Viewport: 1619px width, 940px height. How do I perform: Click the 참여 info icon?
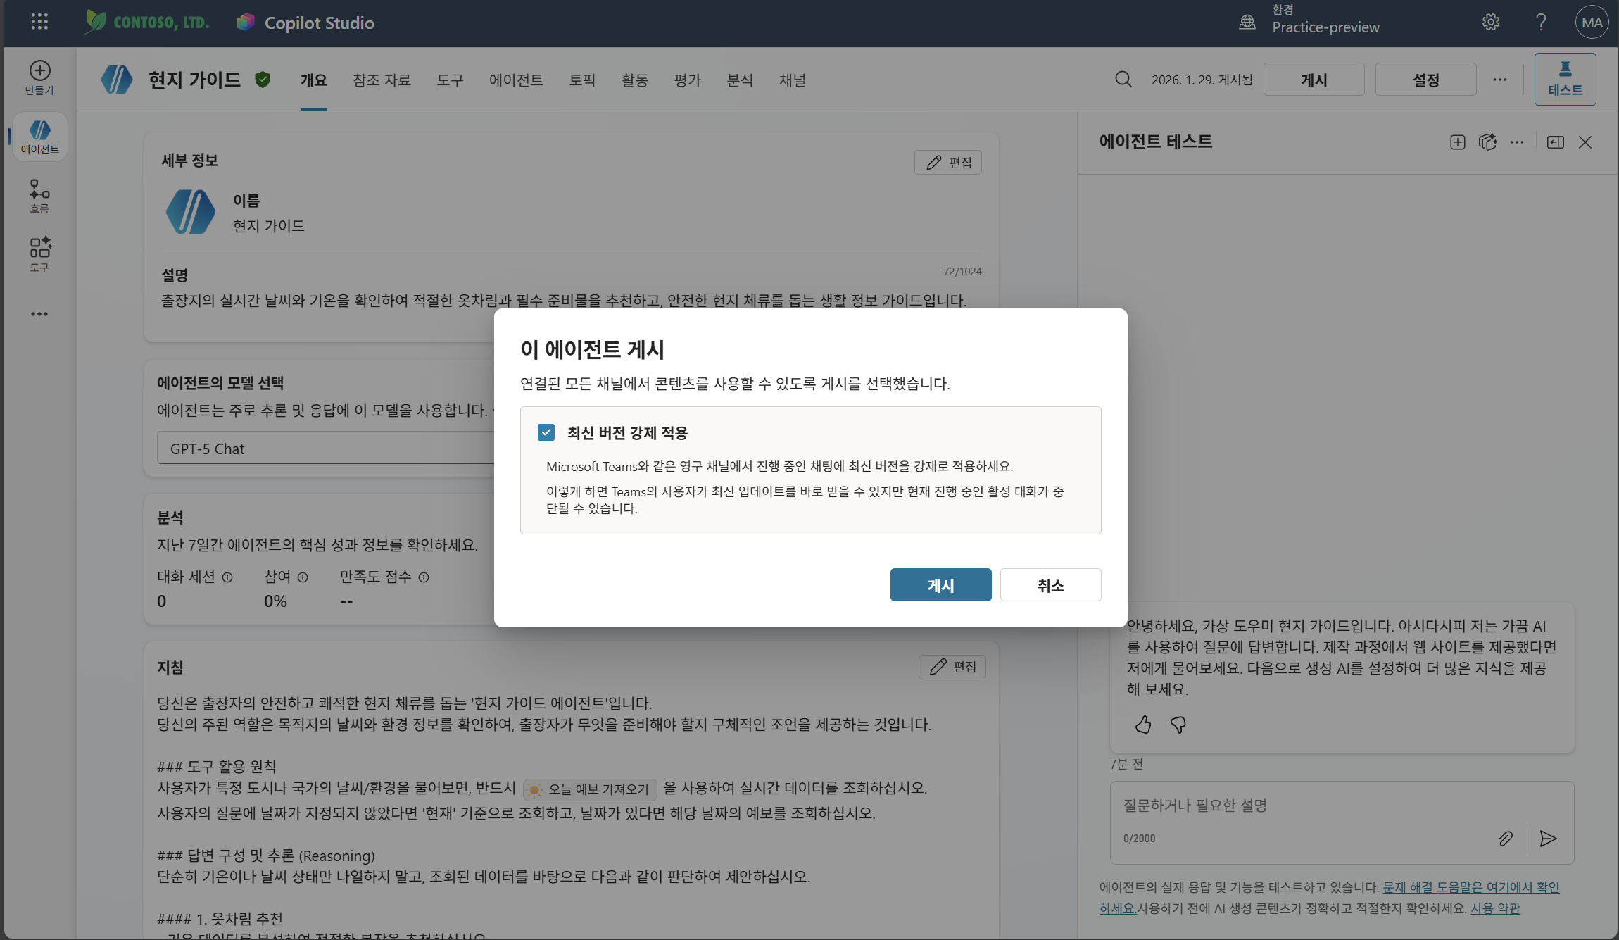click(303, 577)
